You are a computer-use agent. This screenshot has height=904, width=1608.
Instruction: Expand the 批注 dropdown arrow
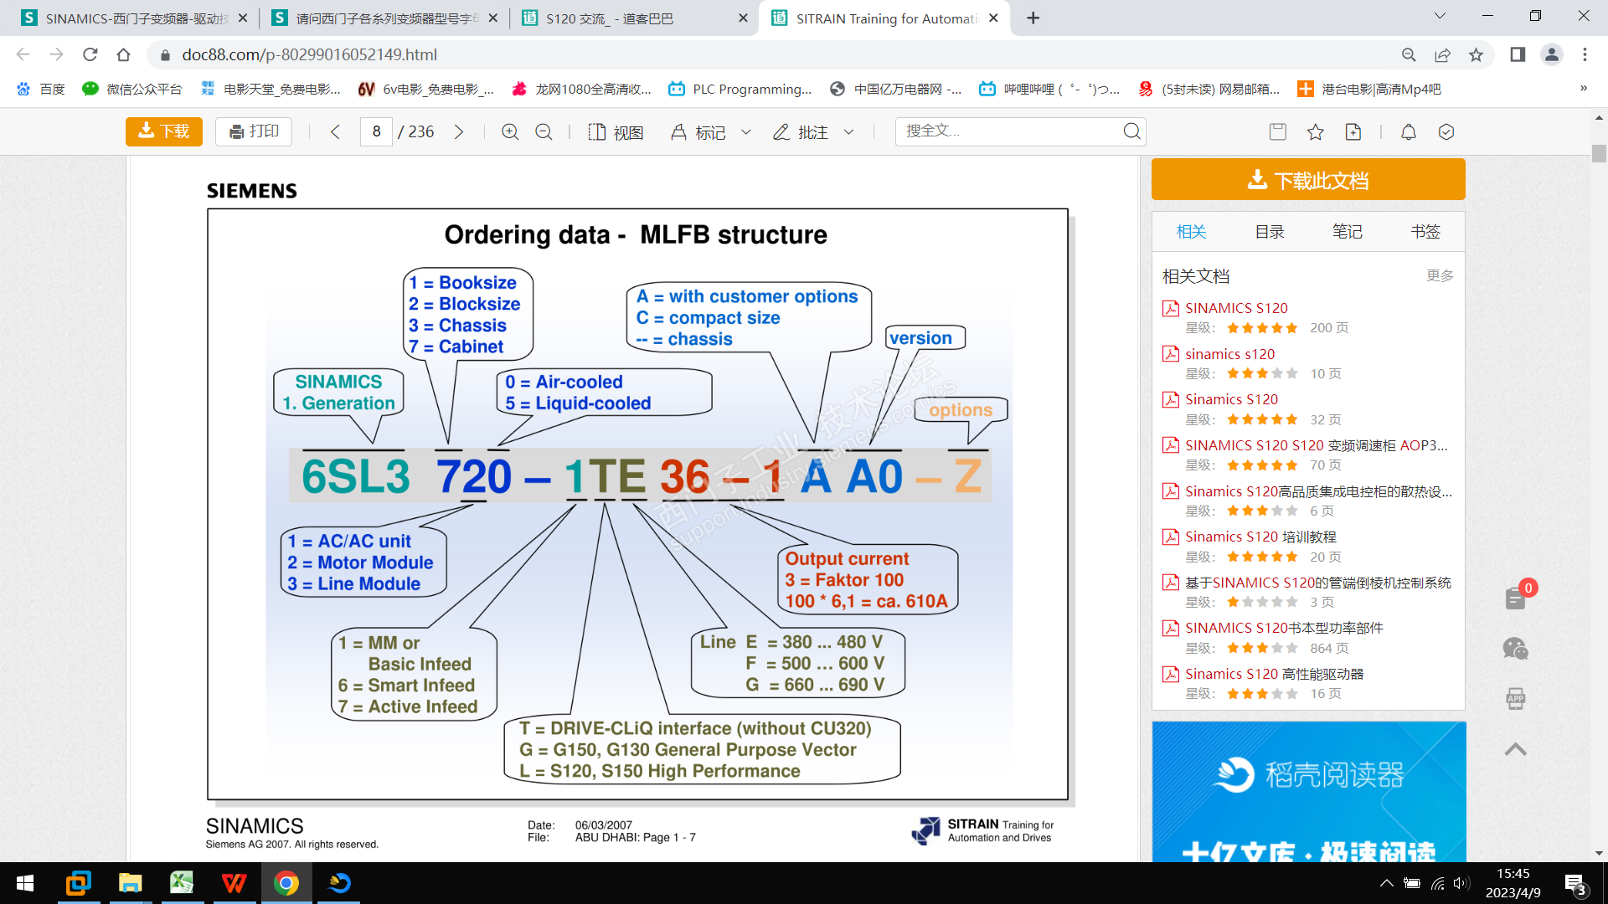[848, 132]
